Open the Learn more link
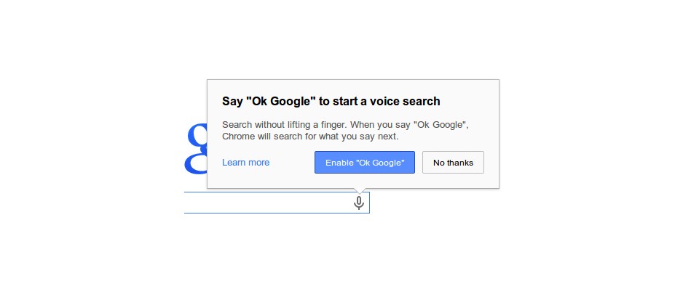The width and height of the screenshot is (699, 305). pyautogui.click(x=245, y=163)
